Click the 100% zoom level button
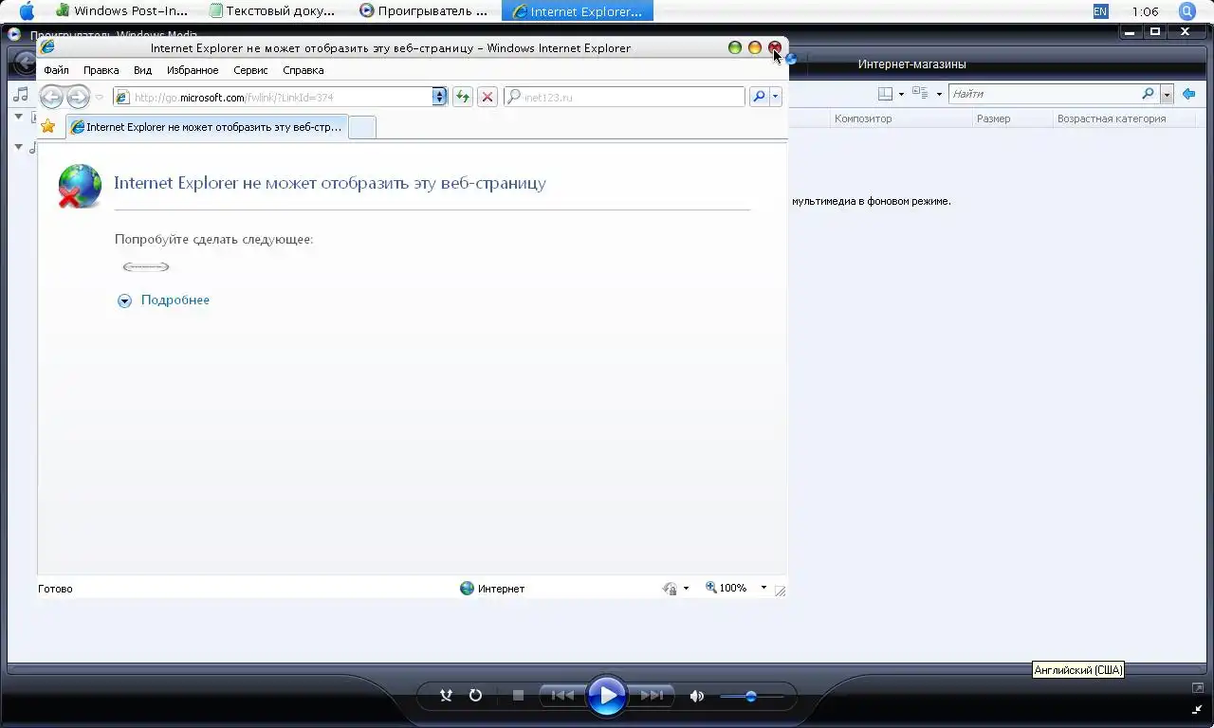 coord(727,588)
